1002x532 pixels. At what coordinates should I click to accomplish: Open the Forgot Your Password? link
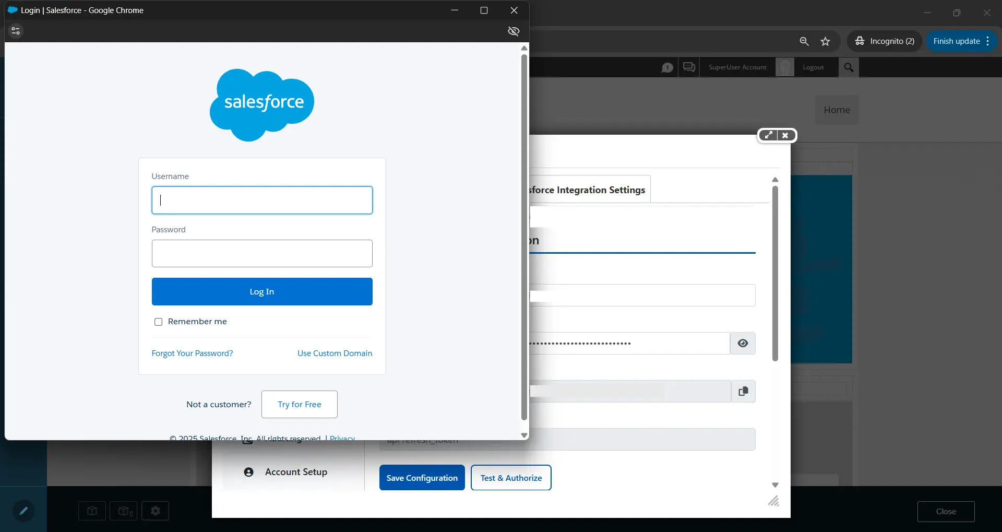point(192,353)
